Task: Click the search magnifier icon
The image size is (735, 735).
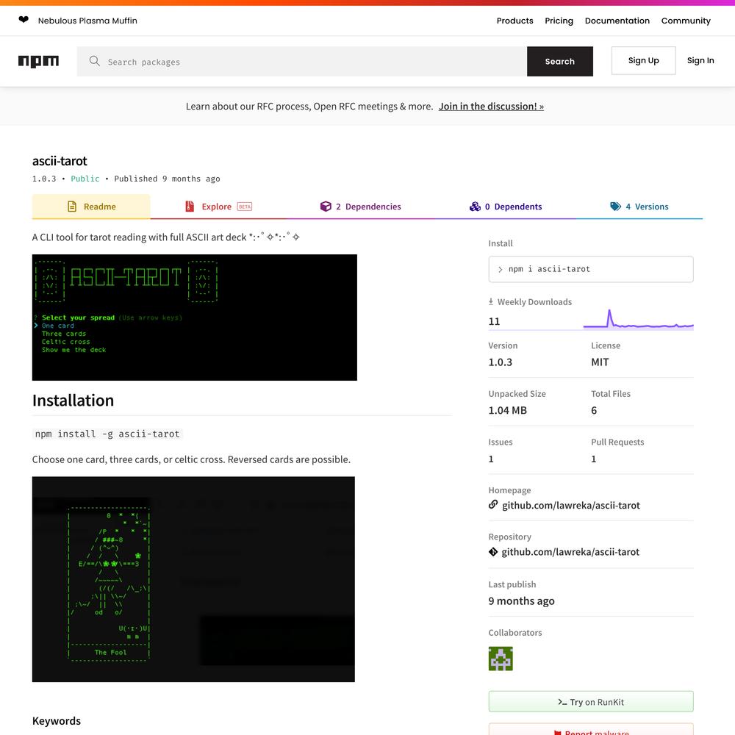Action: click(94, 61)
